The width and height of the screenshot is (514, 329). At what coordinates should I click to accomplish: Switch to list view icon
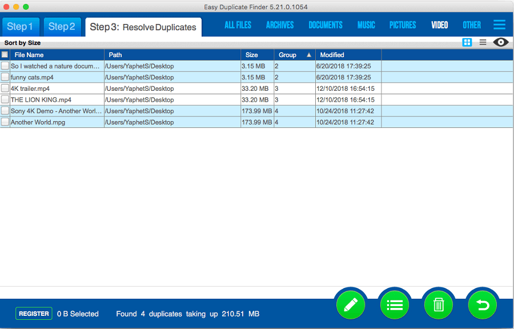pyautogui.click(x=483, y=42)
